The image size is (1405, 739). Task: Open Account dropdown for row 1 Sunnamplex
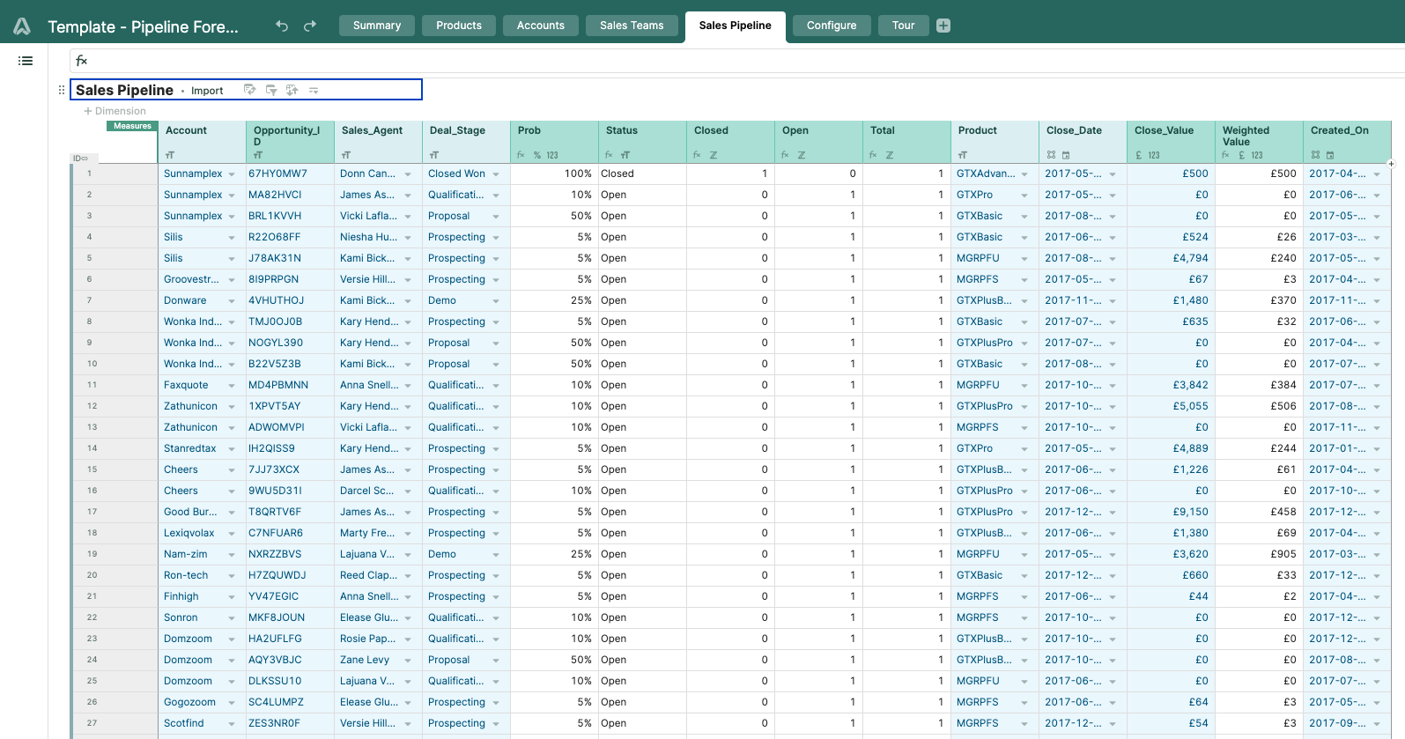232,174
